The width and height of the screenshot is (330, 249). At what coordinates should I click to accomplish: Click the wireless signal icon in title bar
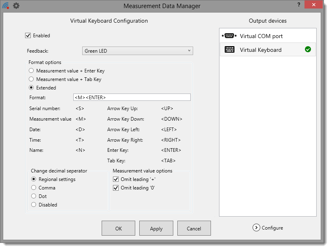point(6,6)
